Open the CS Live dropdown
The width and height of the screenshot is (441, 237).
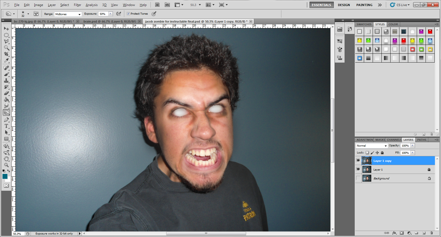[x=400, y=5]
